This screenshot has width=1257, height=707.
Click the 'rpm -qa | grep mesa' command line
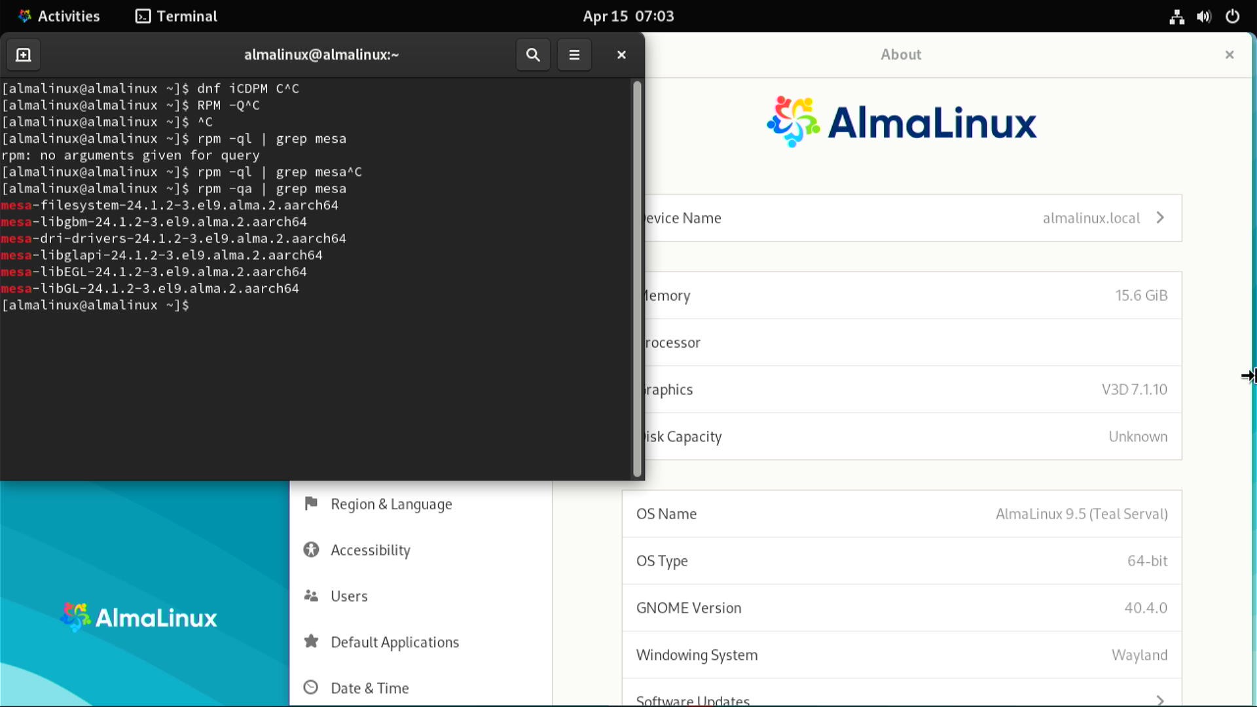[x=173, y=189]
